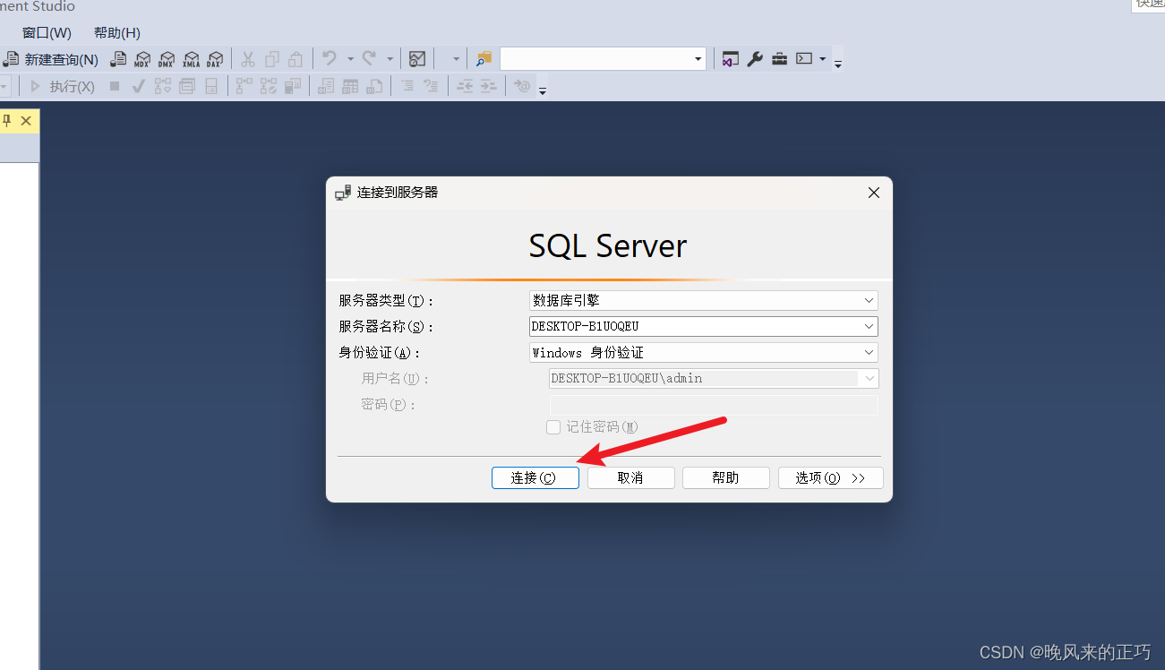Image resolution: width=1165 pixels, height=670 pixels.
Task: Click the Display Estimated Execution Plan icon
Action: (x=162, y=86)
